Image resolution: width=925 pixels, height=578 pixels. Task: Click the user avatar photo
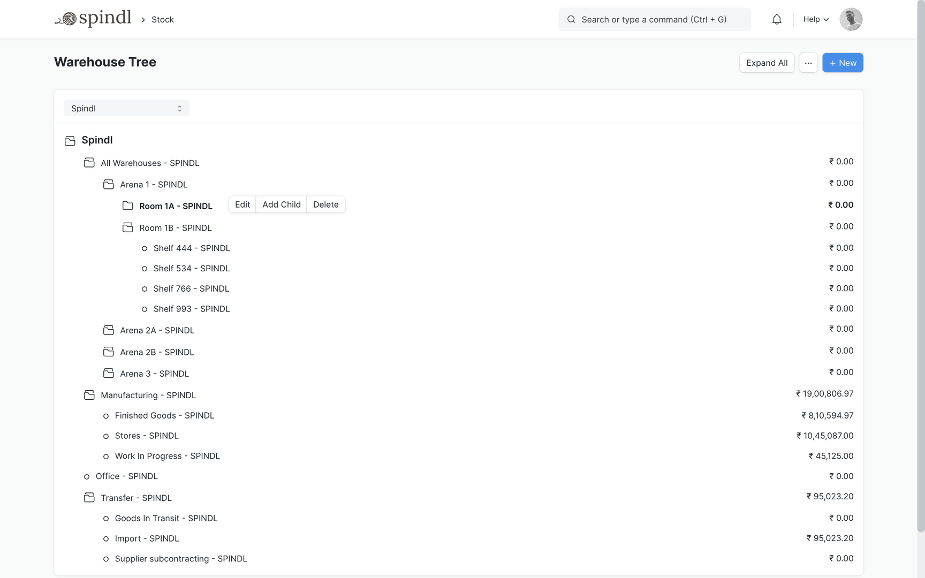point(850,19)
